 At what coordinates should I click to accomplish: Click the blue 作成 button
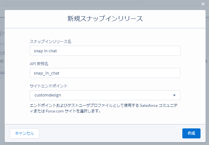coord(191,133)
